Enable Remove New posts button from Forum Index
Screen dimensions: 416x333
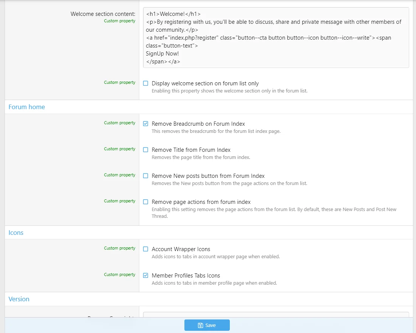click(x=146, y=176)
